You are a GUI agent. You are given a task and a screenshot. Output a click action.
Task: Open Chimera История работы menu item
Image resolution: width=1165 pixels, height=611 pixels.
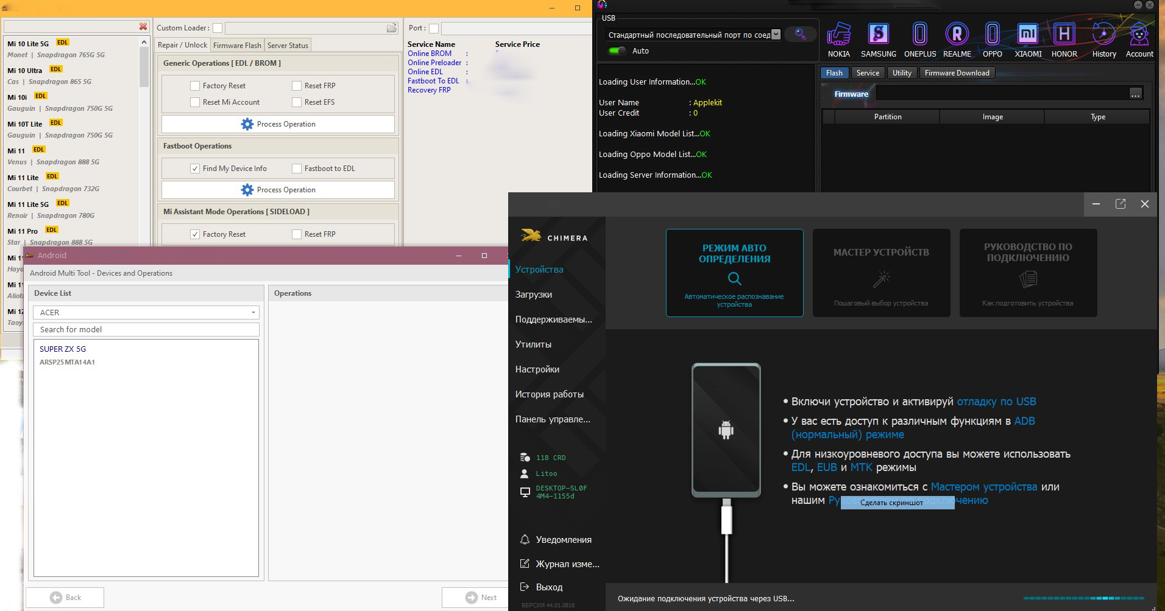(x=549, y=394)
